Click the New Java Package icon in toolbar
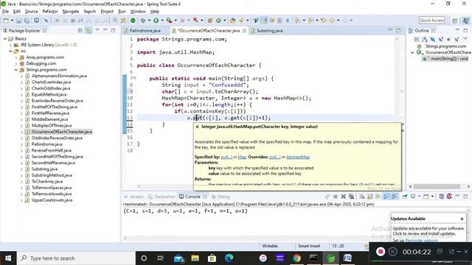This screenshot has width=472, height=265. tap(210, 20)
